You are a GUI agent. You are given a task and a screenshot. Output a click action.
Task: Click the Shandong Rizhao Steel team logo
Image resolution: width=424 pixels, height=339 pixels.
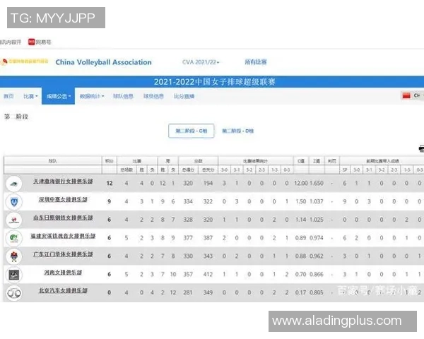click(13, 220)
